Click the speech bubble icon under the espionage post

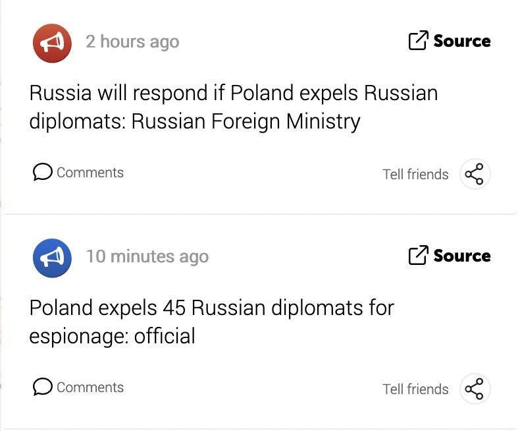click(x=42, y=387)
